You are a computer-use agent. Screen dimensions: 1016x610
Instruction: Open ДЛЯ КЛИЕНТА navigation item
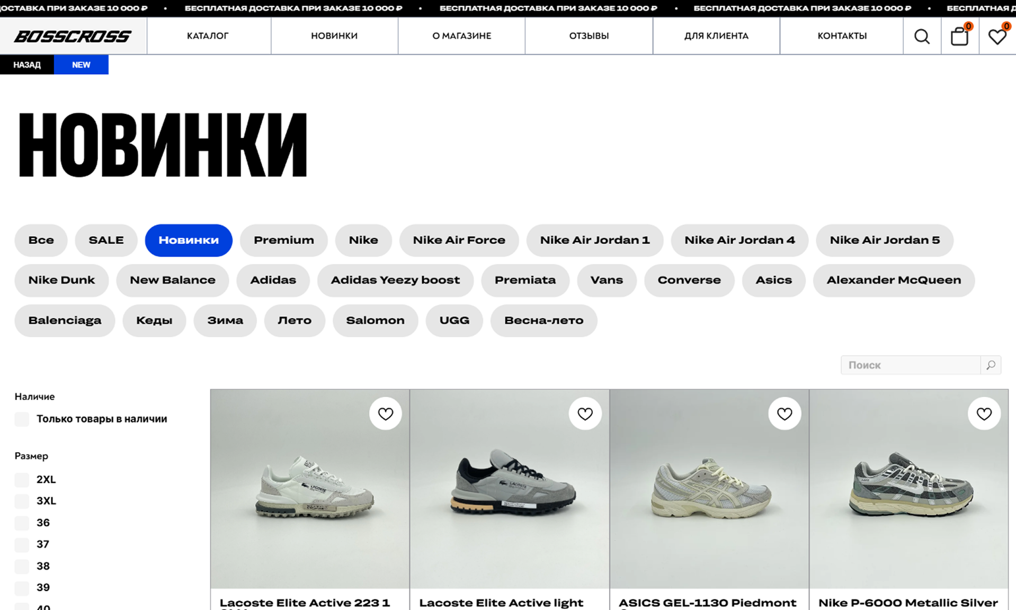[x=716, y=36]
